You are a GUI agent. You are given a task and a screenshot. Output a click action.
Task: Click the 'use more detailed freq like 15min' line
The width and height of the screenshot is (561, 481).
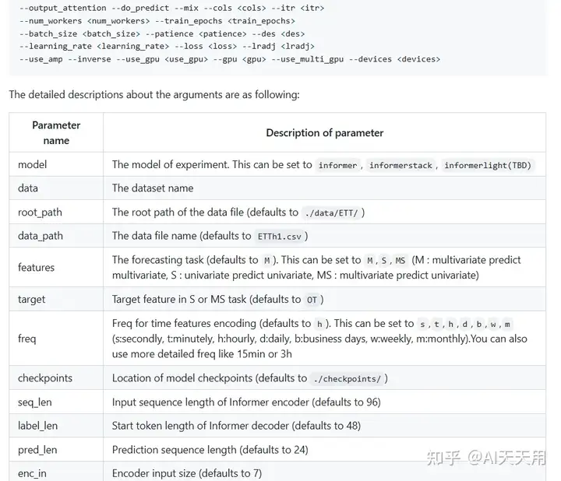coord(202,354)
